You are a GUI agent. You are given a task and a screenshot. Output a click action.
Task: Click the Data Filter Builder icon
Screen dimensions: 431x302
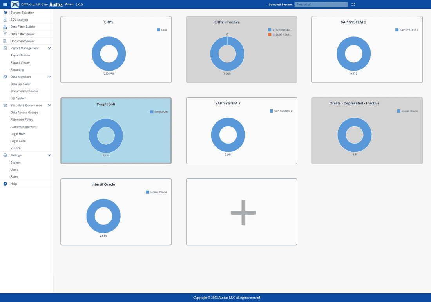pyautogui.click(x=5, y=27)
